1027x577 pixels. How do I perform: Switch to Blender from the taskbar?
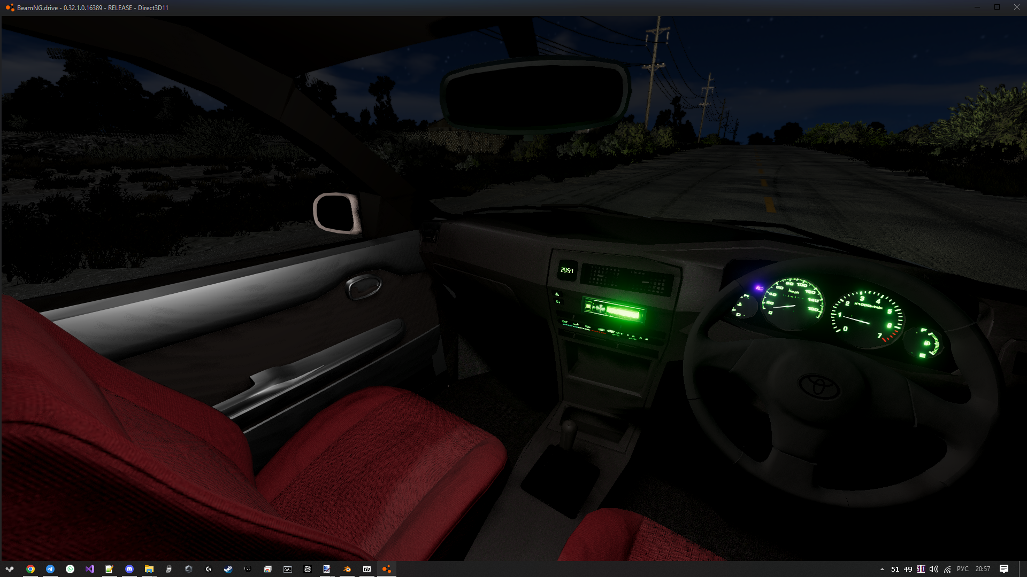pyautogui.click(x=347, y=569)
